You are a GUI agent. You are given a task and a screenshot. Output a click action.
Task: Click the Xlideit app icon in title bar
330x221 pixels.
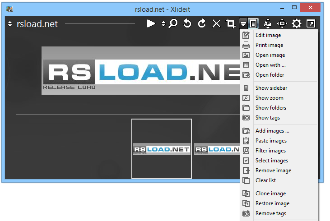tap(9, 9)
